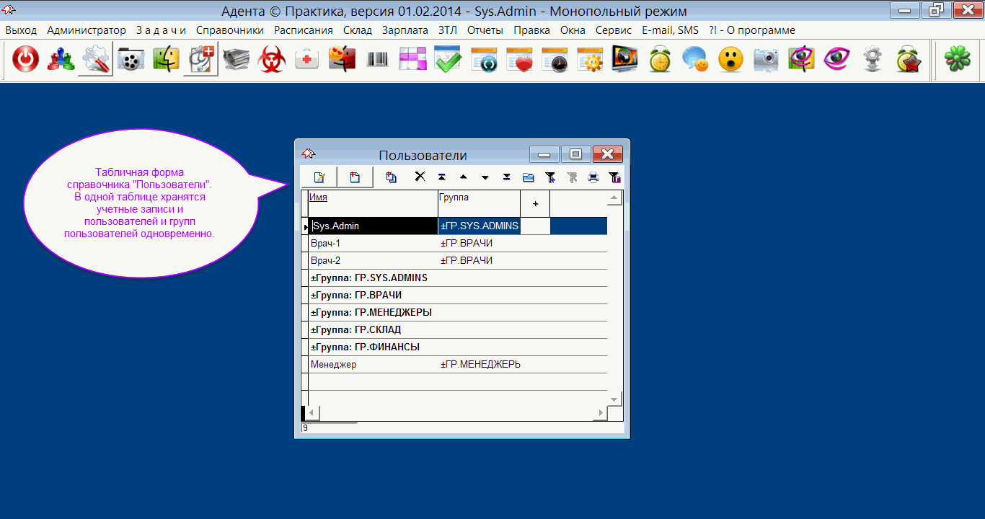Open the Справочники menu
This screenshot has width=985, height=519.
tap(229, 30)
